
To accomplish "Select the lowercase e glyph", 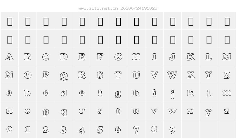I will pos(82,93).
